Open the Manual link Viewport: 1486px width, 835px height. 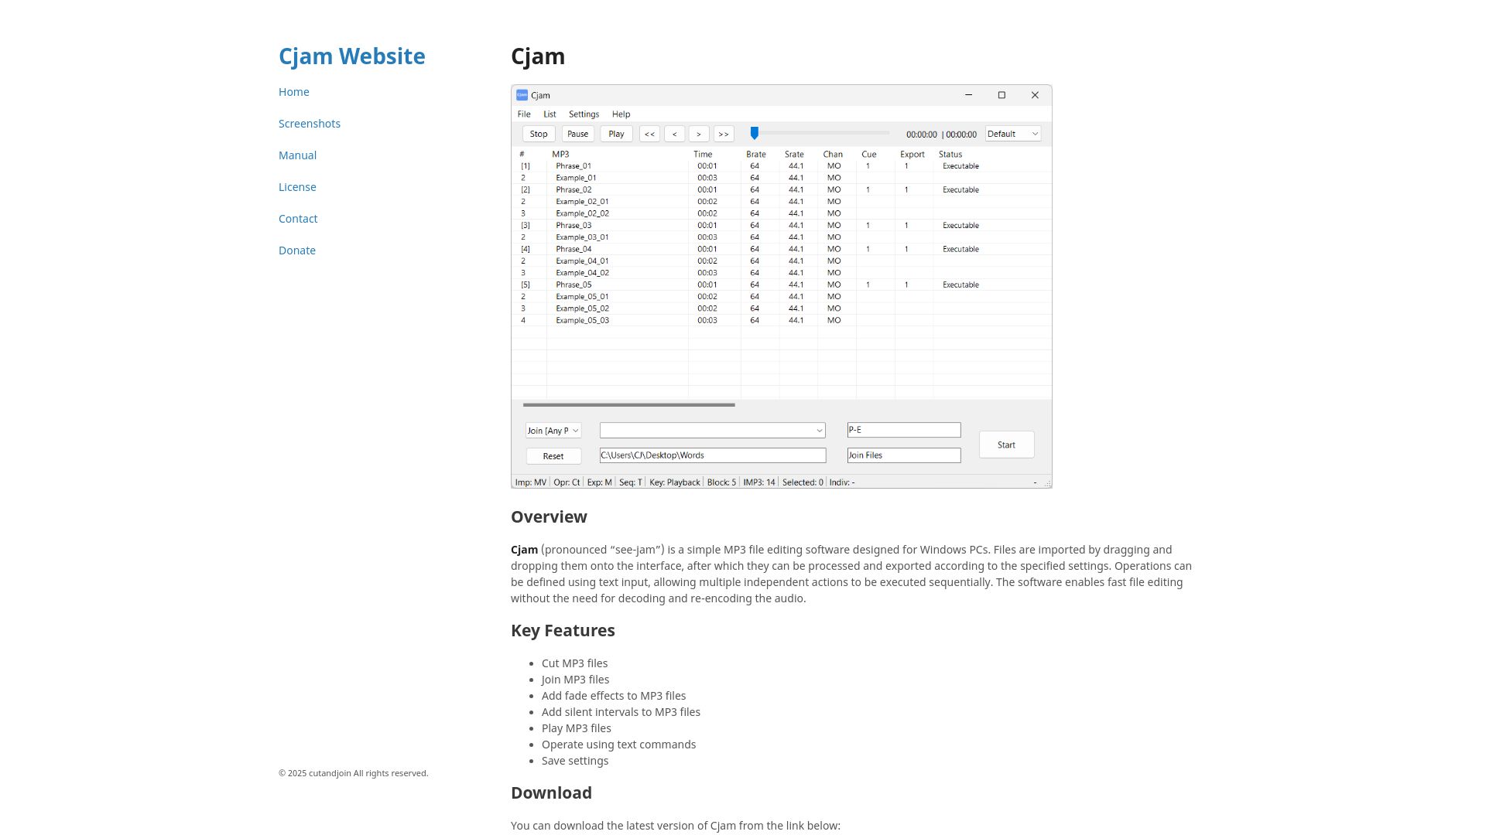(x=297, y=155)
